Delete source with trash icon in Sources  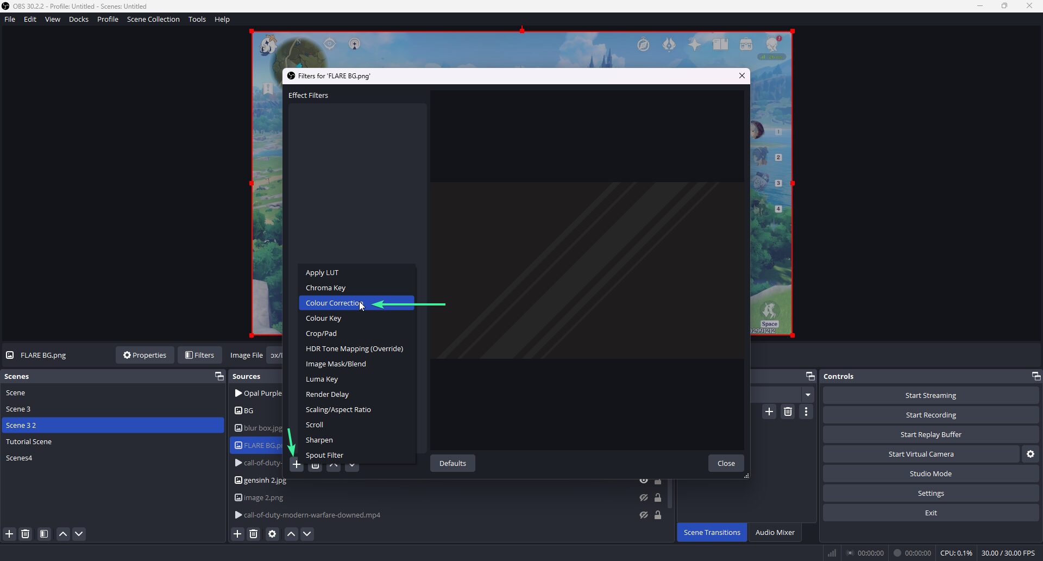[254, 534]
